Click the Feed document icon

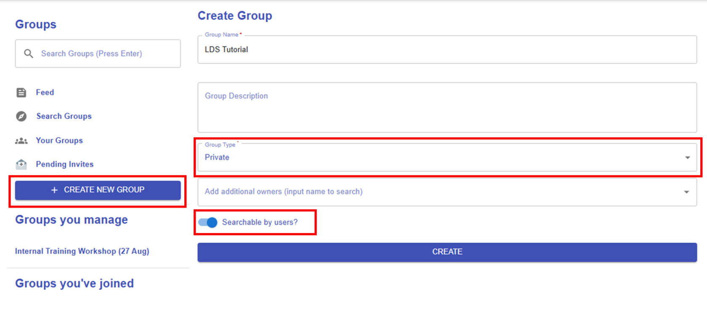coord(21,93)
